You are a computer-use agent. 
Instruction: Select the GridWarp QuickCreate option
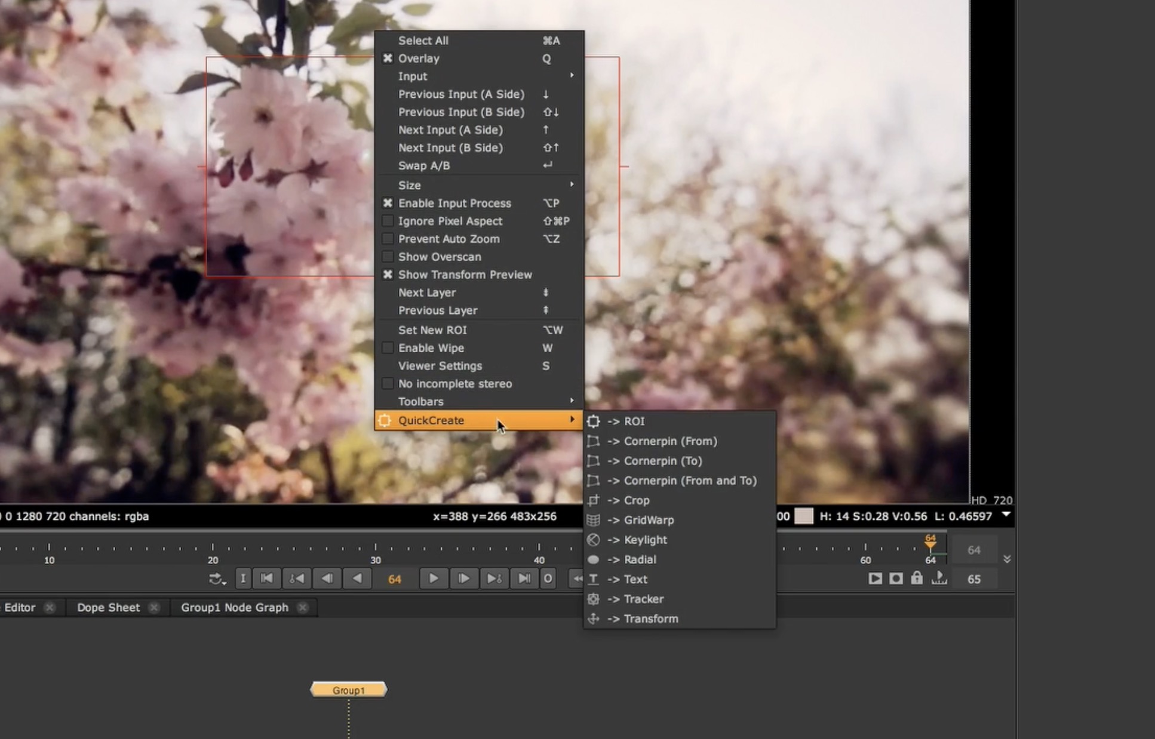(x=648, y=520)
